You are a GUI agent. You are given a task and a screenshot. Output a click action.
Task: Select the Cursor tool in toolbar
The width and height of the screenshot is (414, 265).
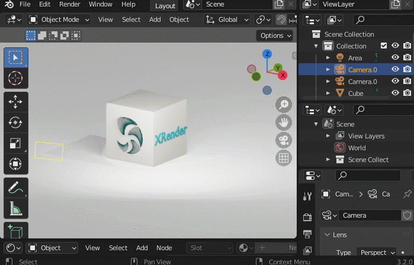coord(15,78)
